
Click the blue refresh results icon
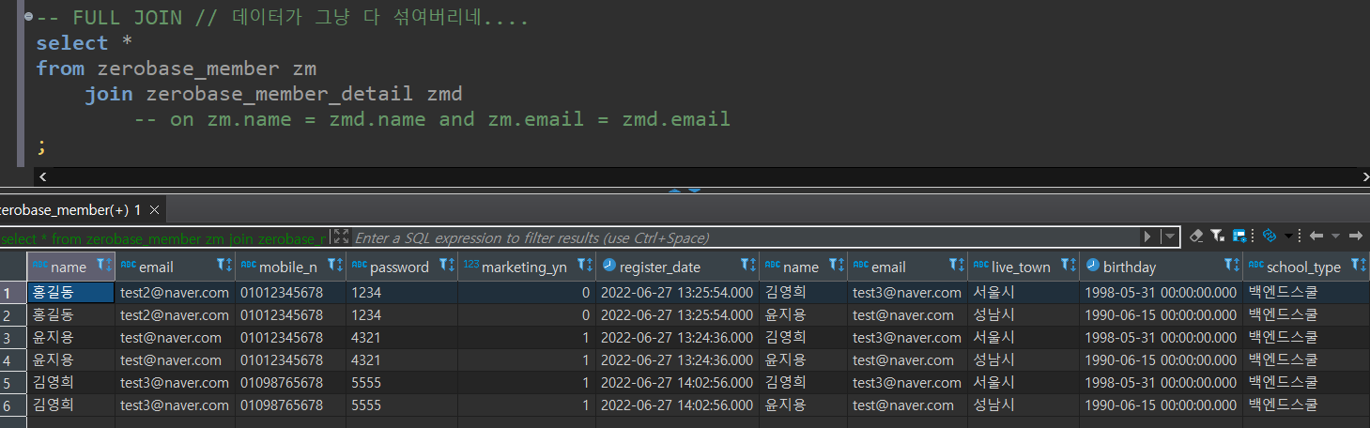1270,237
